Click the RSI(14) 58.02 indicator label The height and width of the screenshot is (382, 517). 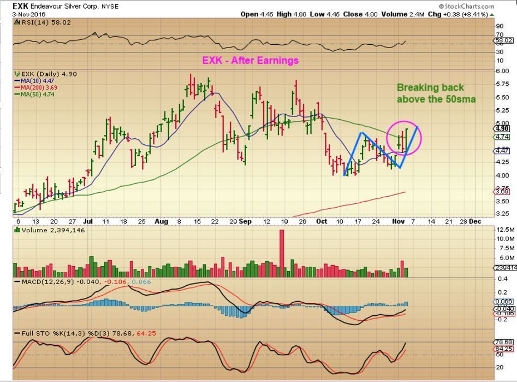coord(46,22)
